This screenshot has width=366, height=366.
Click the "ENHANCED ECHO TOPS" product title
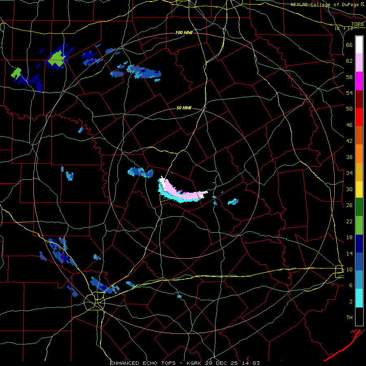[143, 363]
